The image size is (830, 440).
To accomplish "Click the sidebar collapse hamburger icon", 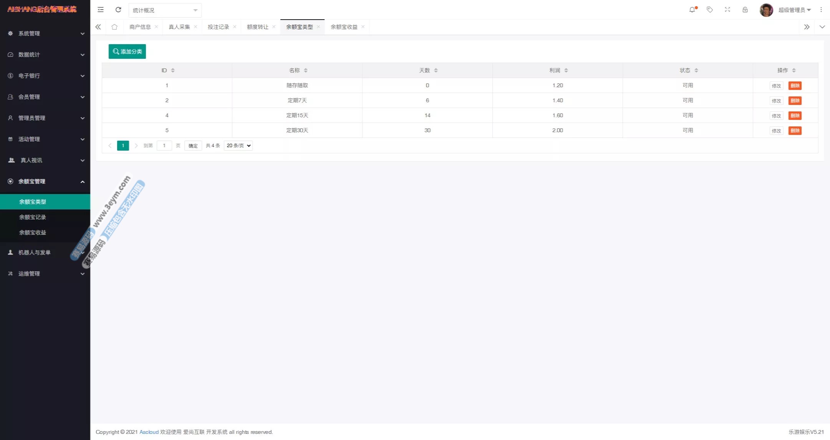I will [x=101, y=10].
